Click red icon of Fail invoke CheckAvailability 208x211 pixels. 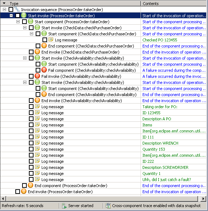tap(37, 76)
